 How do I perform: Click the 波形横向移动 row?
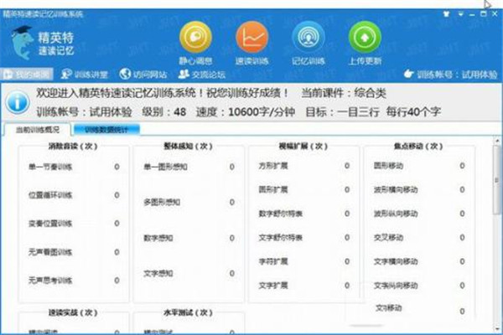pos(419,189)
